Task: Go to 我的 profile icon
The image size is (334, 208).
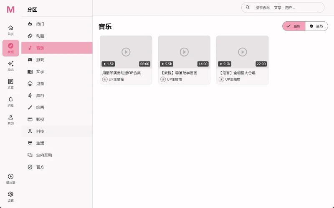Action: [11, 117]
